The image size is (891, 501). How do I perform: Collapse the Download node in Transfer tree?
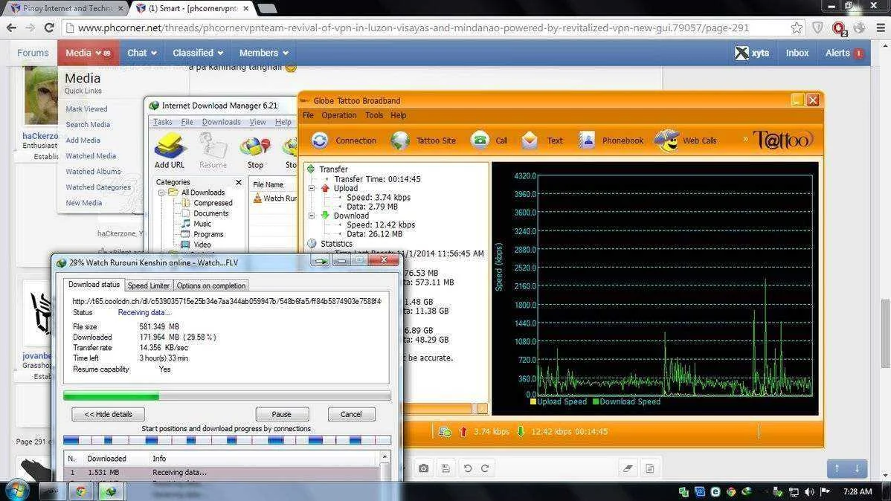(x=312, y=216)
